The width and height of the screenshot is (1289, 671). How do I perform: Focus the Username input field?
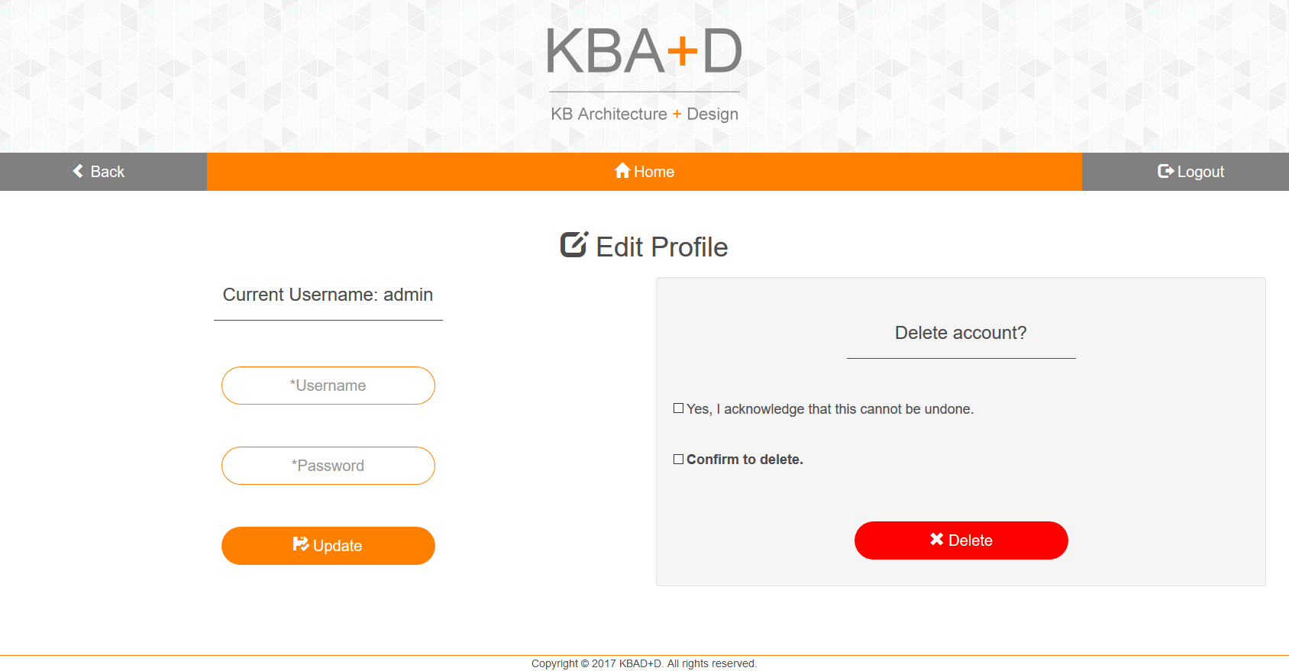click(x=328, y=386)
